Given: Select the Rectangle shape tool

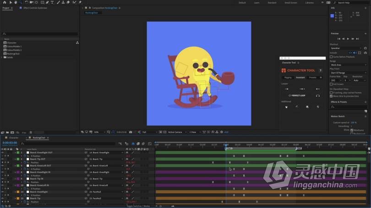Looking at the screenshot, I should [42, 2].
